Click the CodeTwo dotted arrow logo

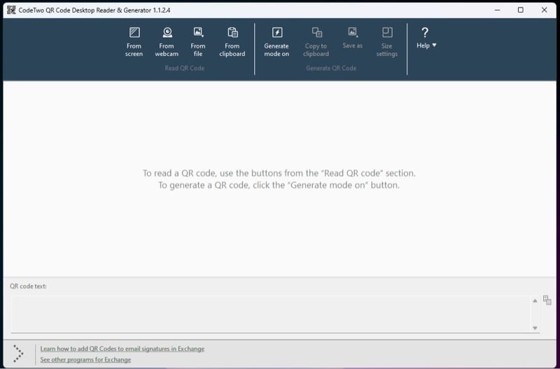pyautogui.click(x=18, y=354)
